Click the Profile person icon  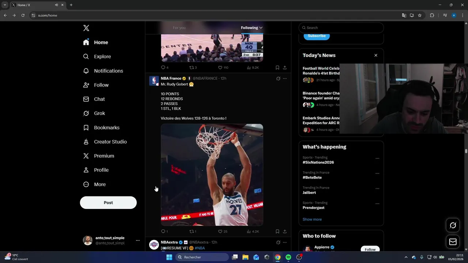(86, 170)
